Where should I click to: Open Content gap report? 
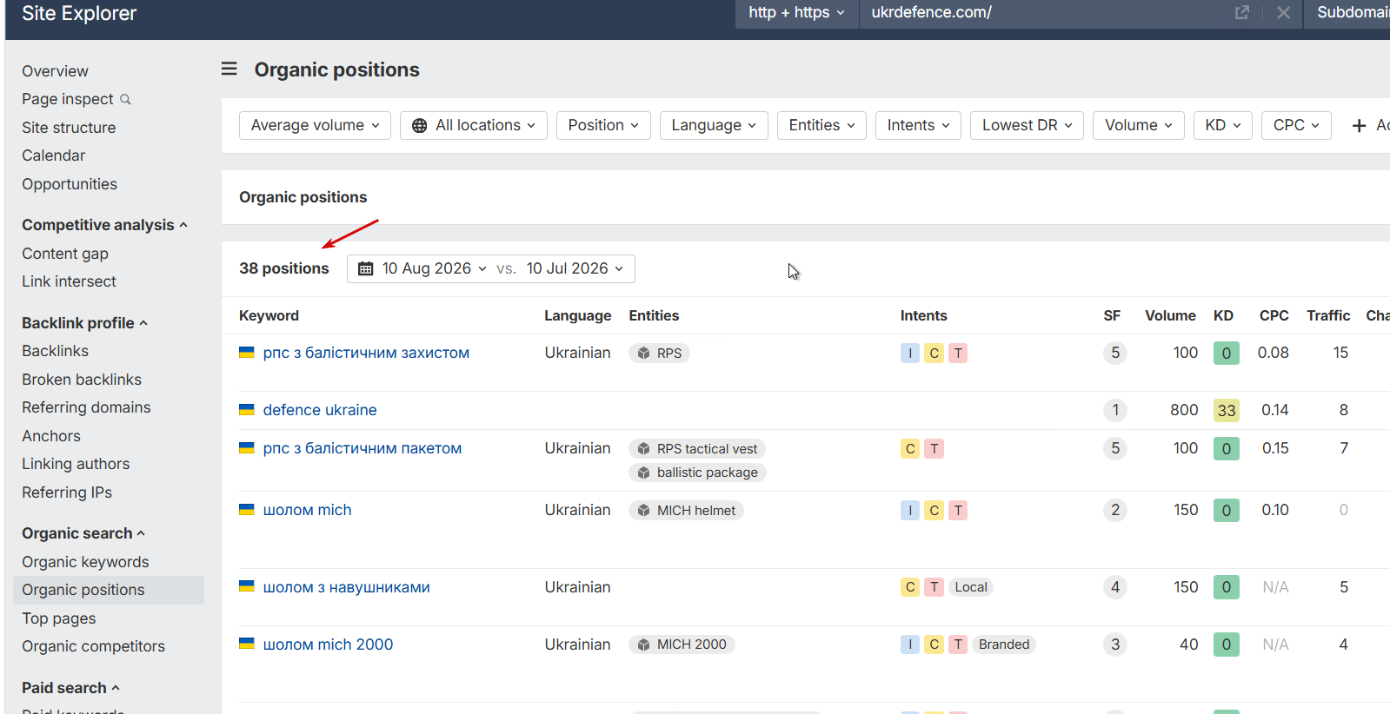coord(65,254)
